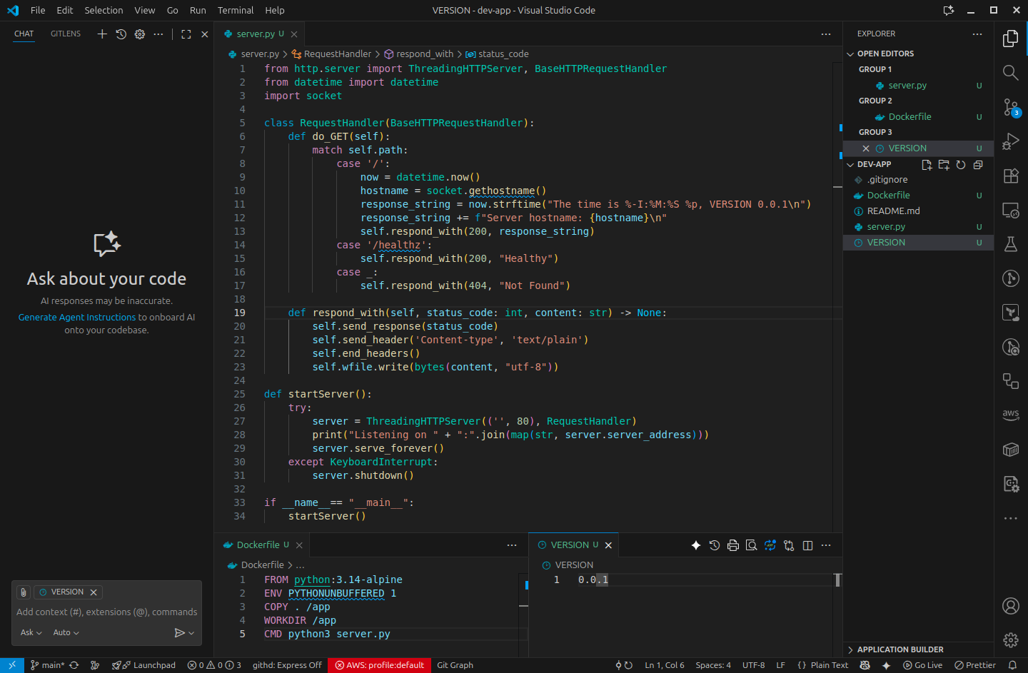1028x673 pixels.
Task: Split the VERSION editor right
Action: click(x=807, y=545)
